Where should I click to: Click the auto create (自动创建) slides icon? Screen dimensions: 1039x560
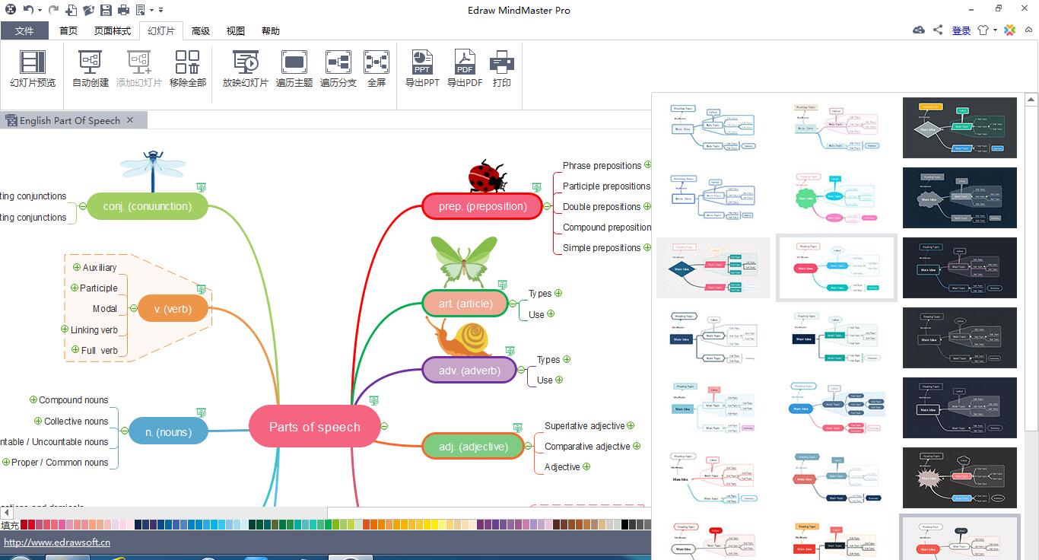91,69
